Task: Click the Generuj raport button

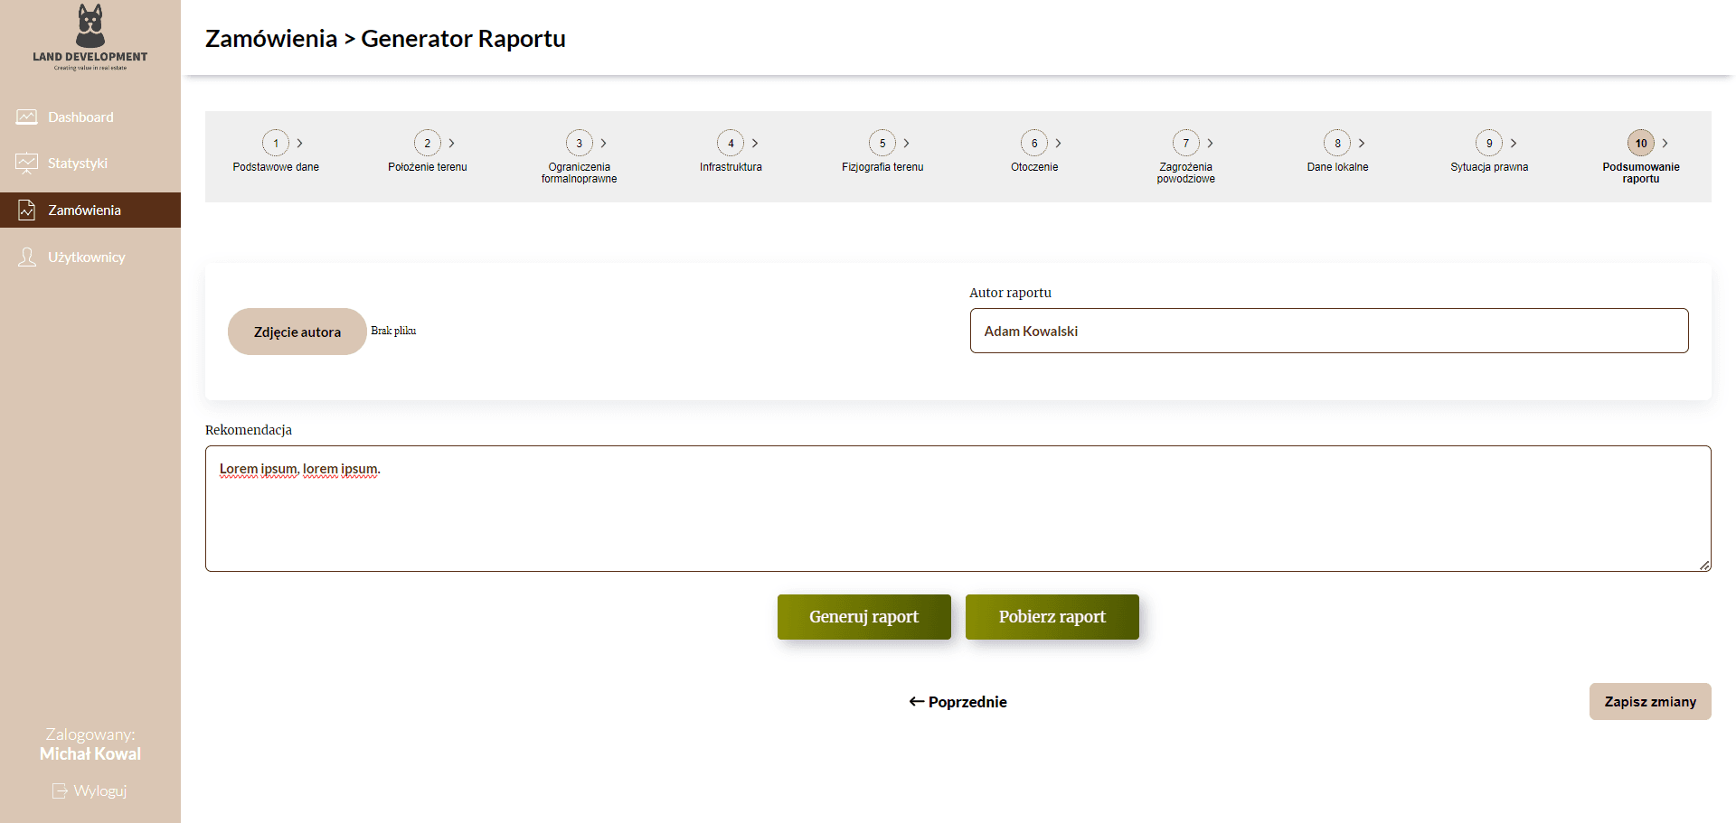Action: [864, 617]
